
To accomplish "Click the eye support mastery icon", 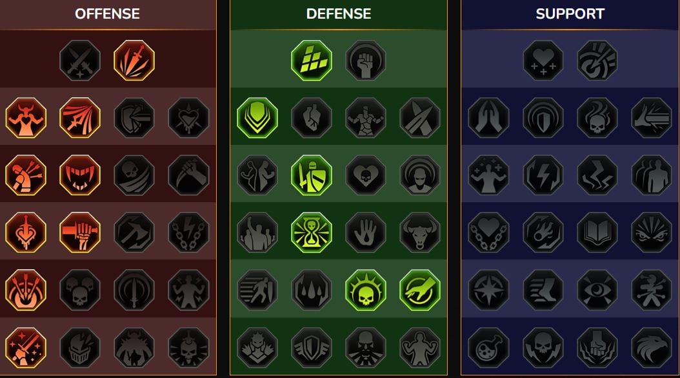I will point(597,290).
